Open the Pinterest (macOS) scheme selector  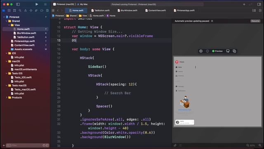point(64,4)
